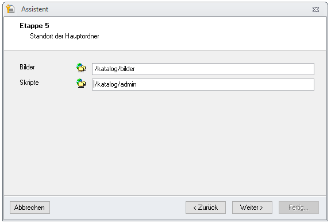Click empty area in Bilder field after the path
The image size is (331, 223).
(224, 69)
